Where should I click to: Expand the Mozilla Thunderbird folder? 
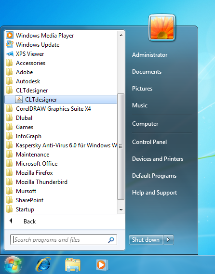(x=61, y=182)
